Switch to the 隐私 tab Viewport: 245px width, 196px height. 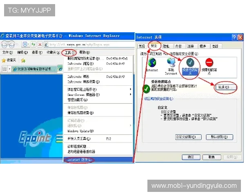click(166, 46)
